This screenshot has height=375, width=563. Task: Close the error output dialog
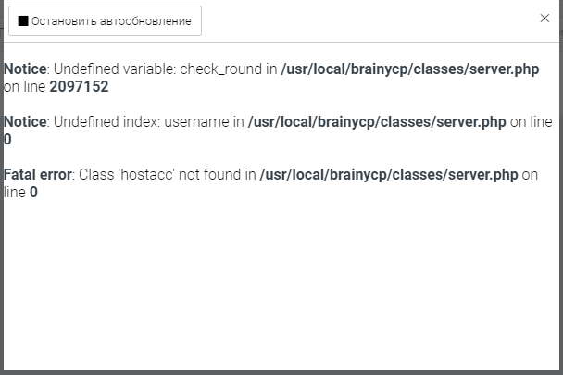pyautogui.click(x=544, y=19)
